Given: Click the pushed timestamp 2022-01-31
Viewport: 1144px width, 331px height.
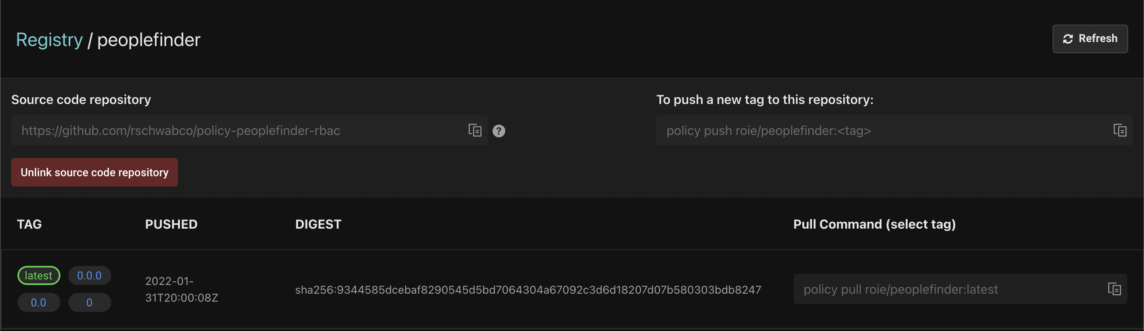Looking at the screenshot, I should [x=182, y=290].
